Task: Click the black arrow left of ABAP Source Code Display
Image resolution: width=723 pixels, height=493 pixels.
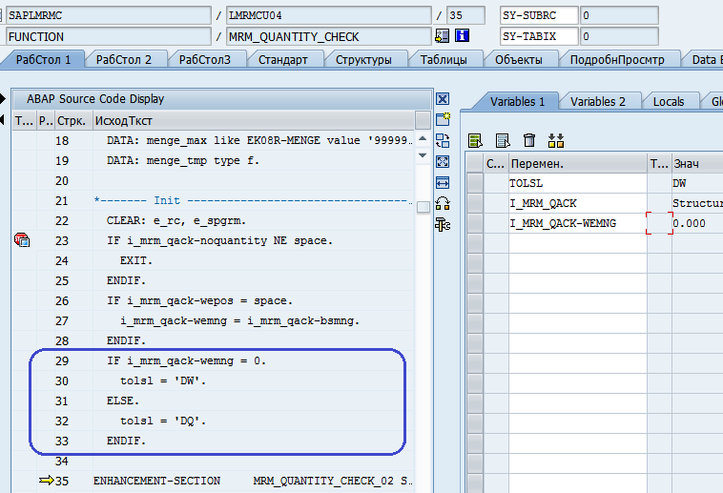Action: tap(3, 99)
